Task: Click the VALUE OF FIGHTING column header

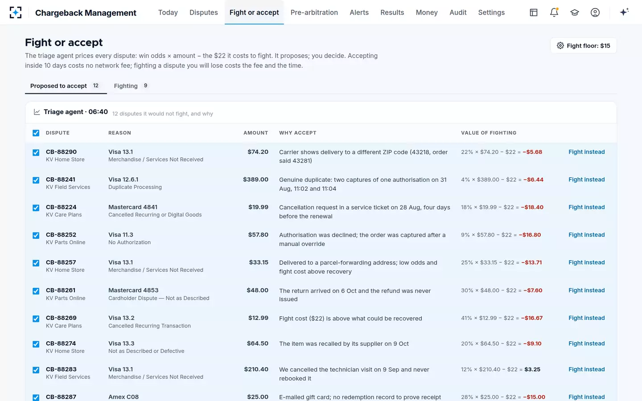Action: [489, 133]
